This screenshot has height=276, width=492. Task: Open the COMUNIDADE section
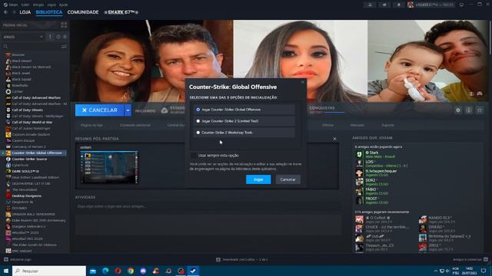click(83, 12)
